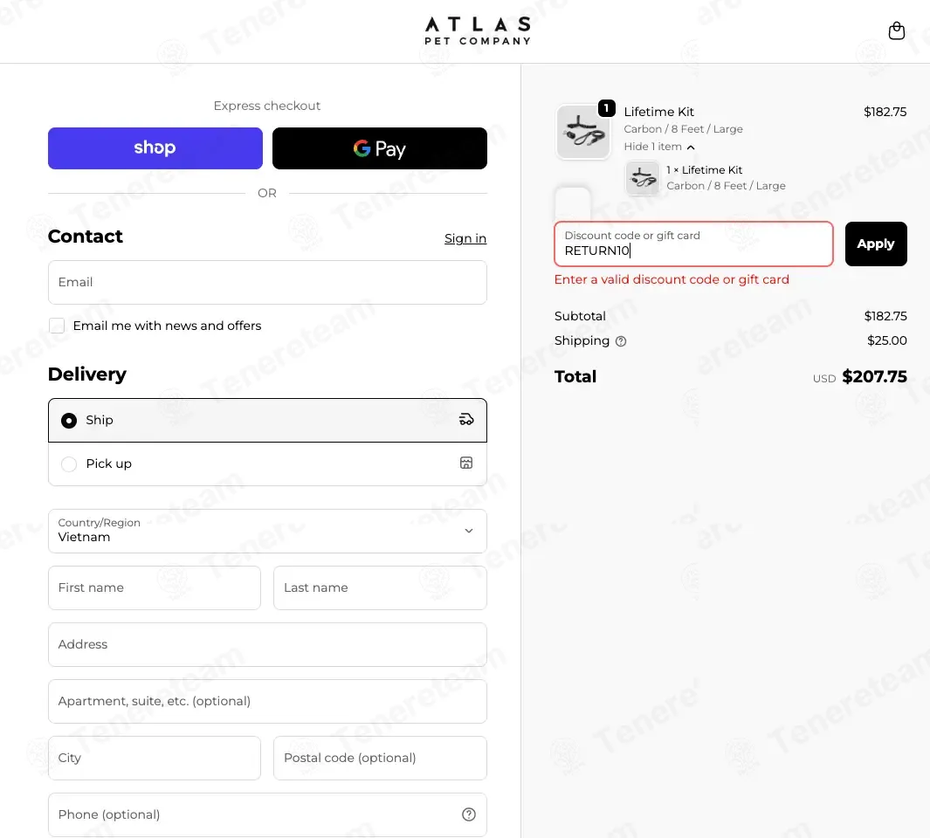
Task: Click the Lifetime Kit product thumbnail
Action: [583, 132]
